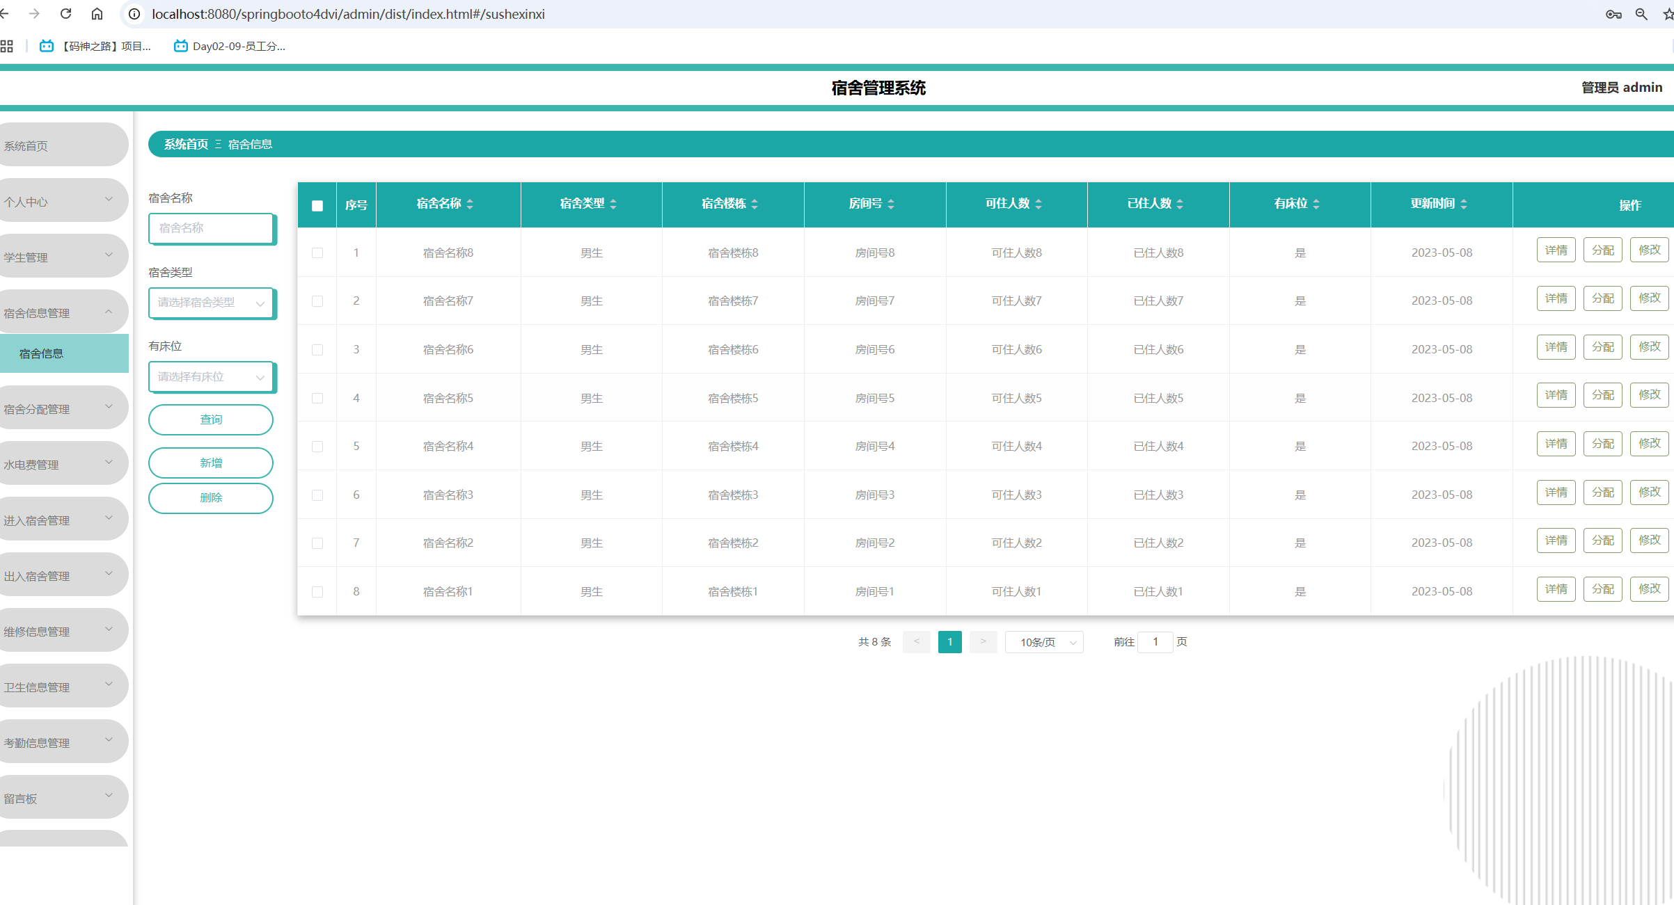
Task: Check the row for 宿舍名称7
Action: 317,301
